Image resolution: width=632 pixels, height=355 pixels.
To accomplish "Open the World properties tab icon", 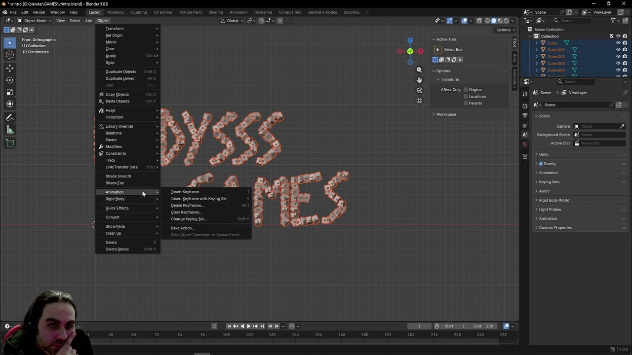I will pos(525,144).
